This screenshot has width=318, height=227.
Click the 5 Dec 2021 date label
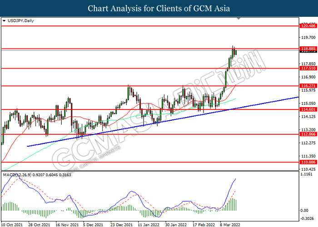pos(93,225)
